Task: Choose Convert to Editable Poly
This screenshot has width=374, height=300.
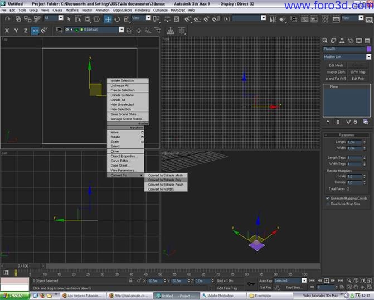Action: click(x=166, y=180)
